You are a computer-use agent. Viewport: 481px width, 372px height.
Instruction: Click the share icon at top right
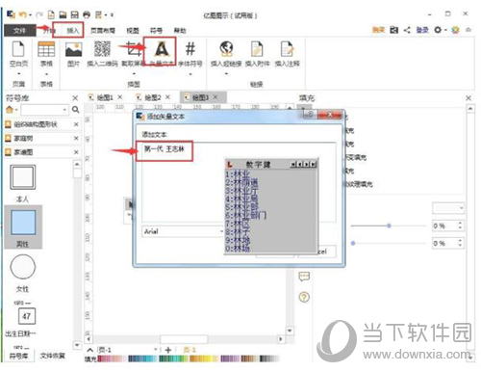(407, 30)
